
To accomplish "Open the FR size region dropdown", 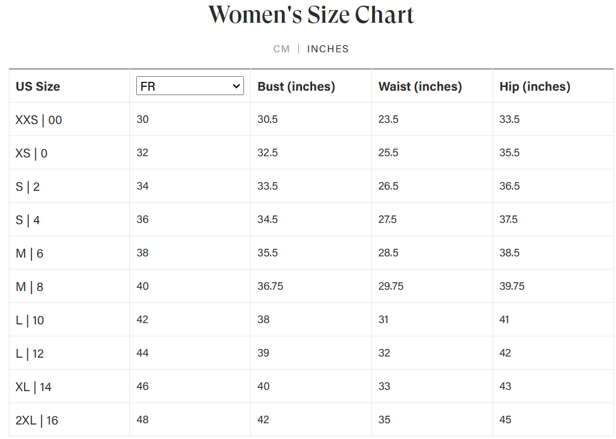I will point(190,86).
